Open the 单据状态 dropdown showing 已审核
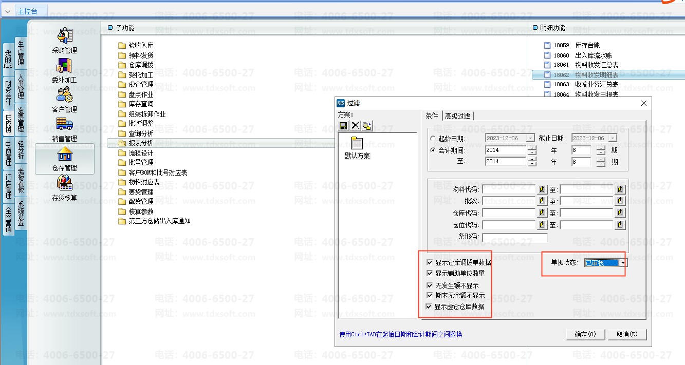 click(623, 263)
